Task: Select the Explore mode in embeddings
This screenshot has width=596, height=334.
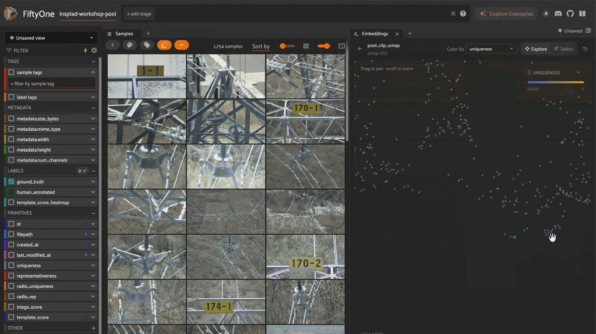Action: click(535, 49)
